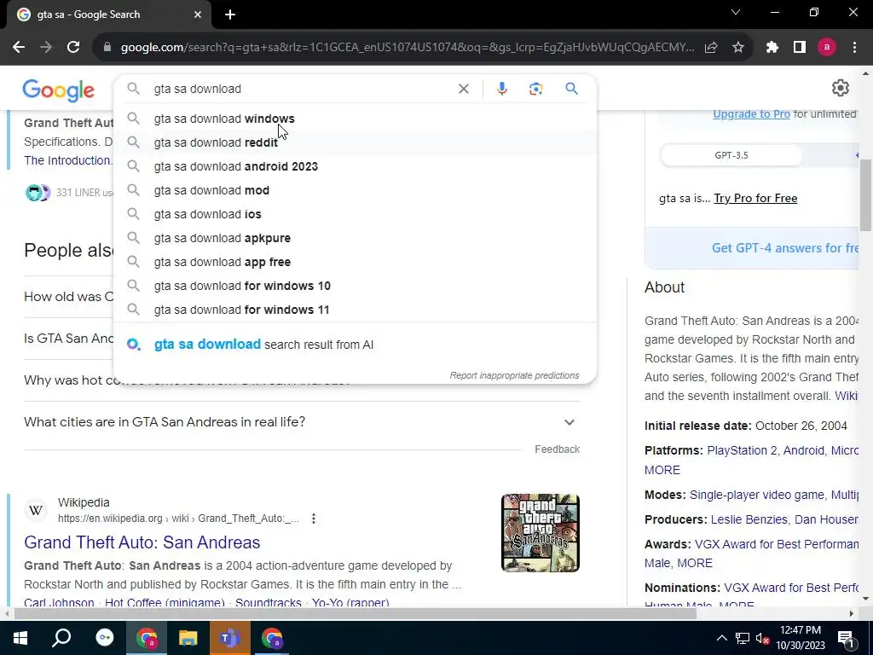The width and height of the screenshot is (873, 655).
Task: Select suggestion gta sa download for windows 10
Action: [356, 287]
